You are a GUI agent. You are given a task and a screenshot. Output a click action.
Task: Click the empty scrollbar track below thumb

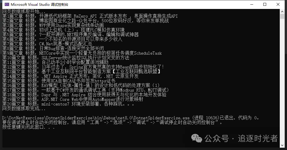pos(282,80)
